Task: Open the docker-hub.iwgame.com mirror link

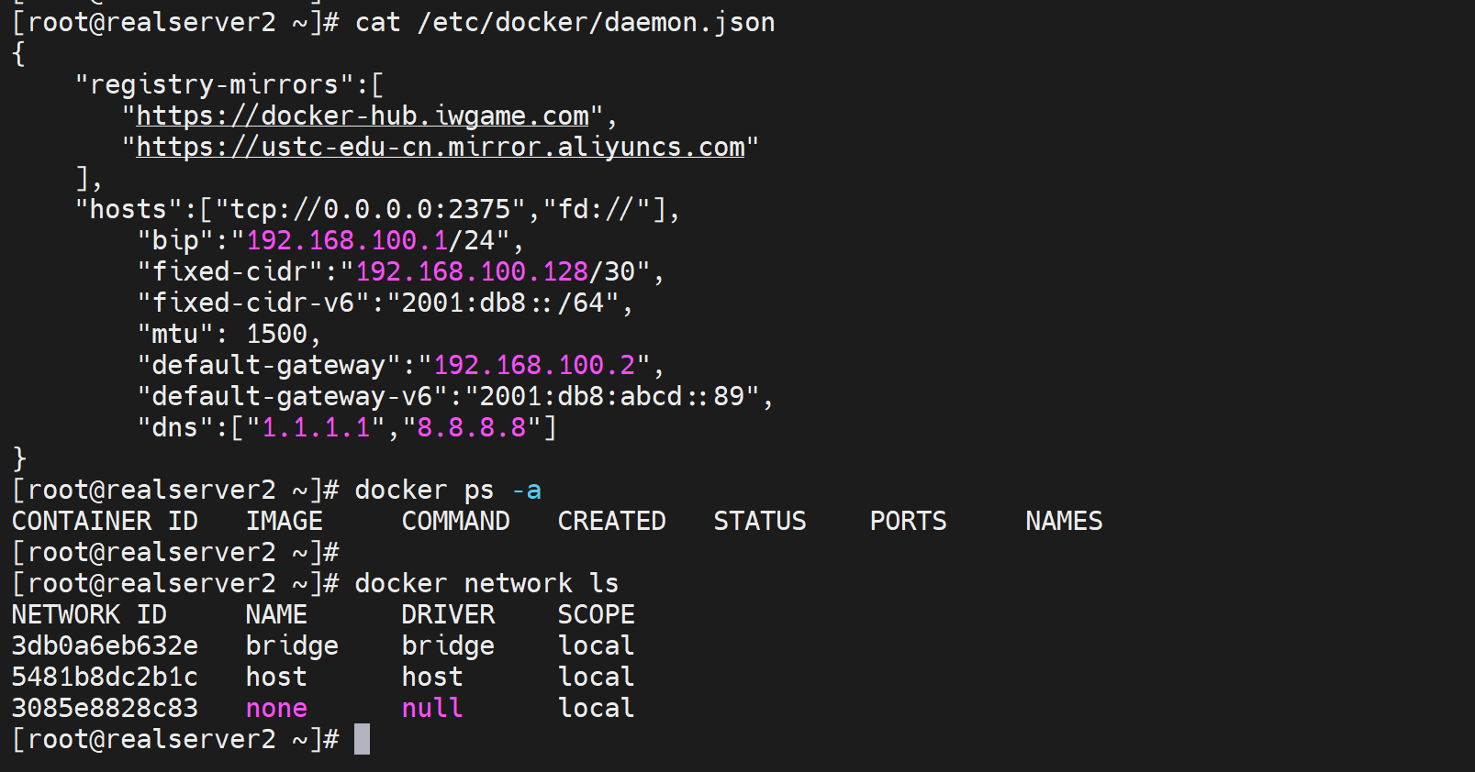Action: click(x=363, y=116)
